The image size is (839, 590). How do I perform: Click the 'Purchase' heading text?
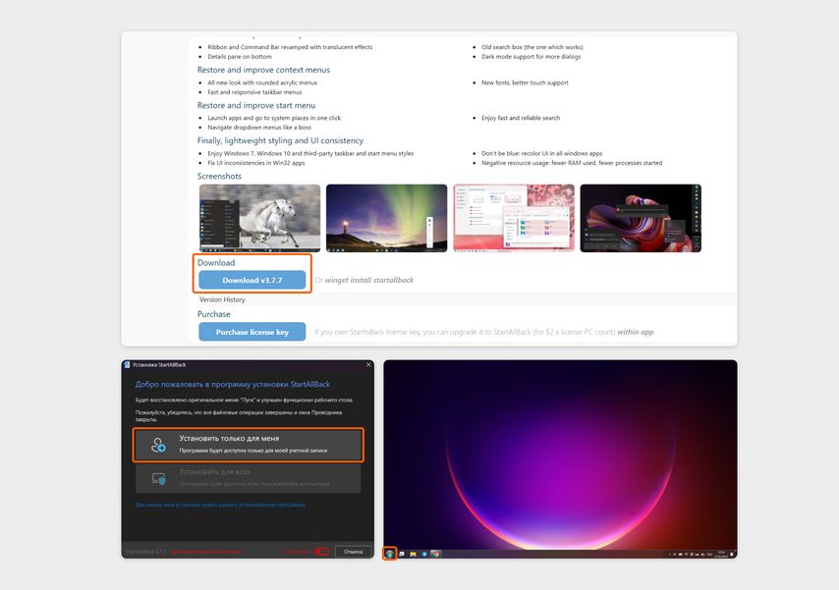click(213, 314)
